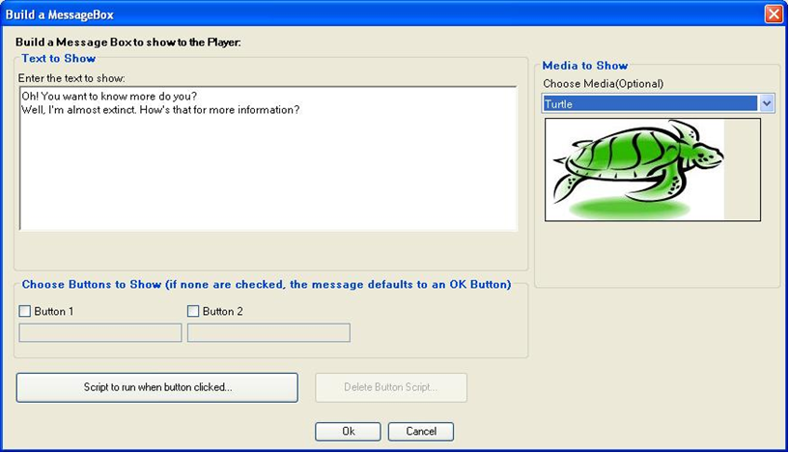Open the Choose Media dropdown arrow

coord(767,103)
